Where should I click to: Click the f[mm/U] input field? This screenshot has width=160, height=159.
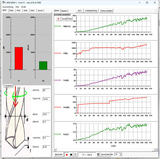(x=47, y=147)
